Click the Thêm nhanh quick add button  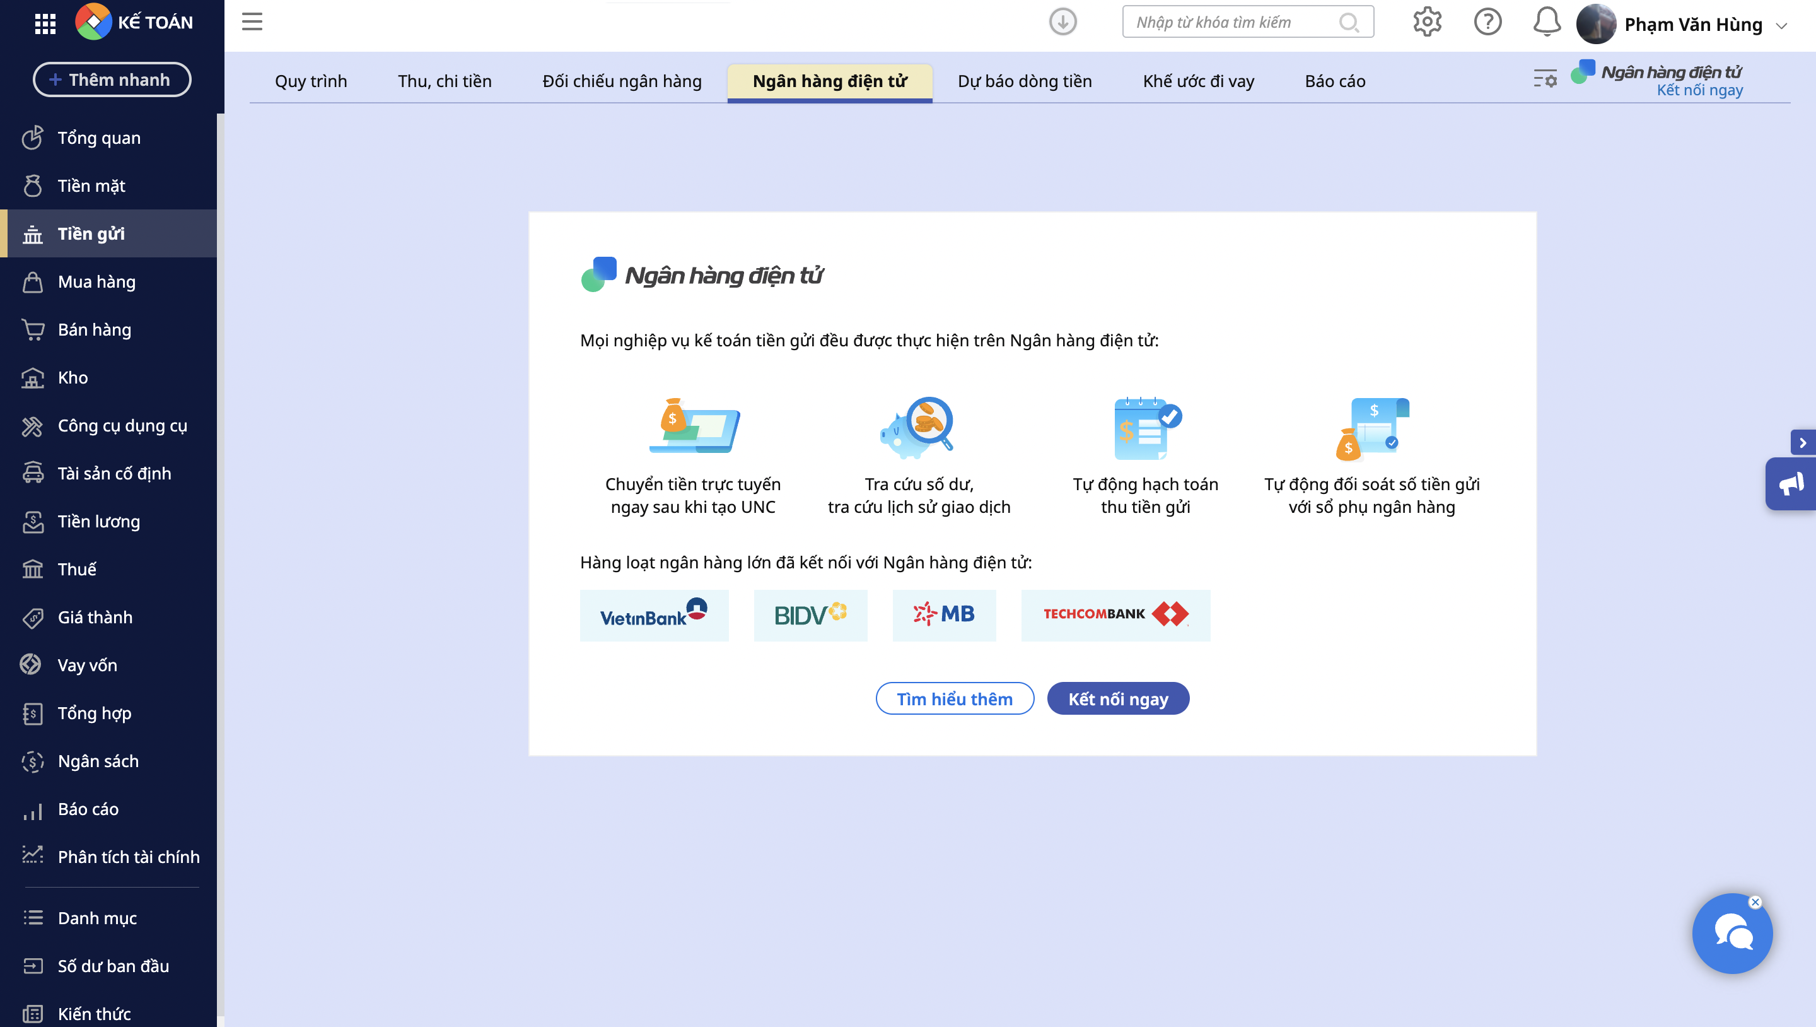pyautogui.click(x=112, y=79)
